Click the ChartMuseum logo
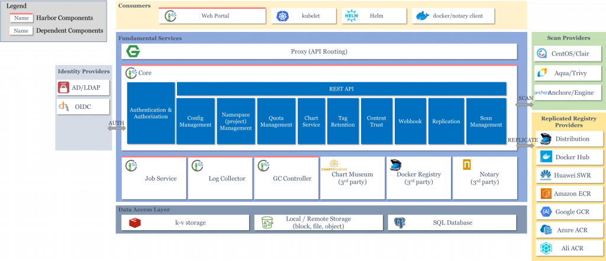This screenshot has height=261, width=606. point(334,165)
